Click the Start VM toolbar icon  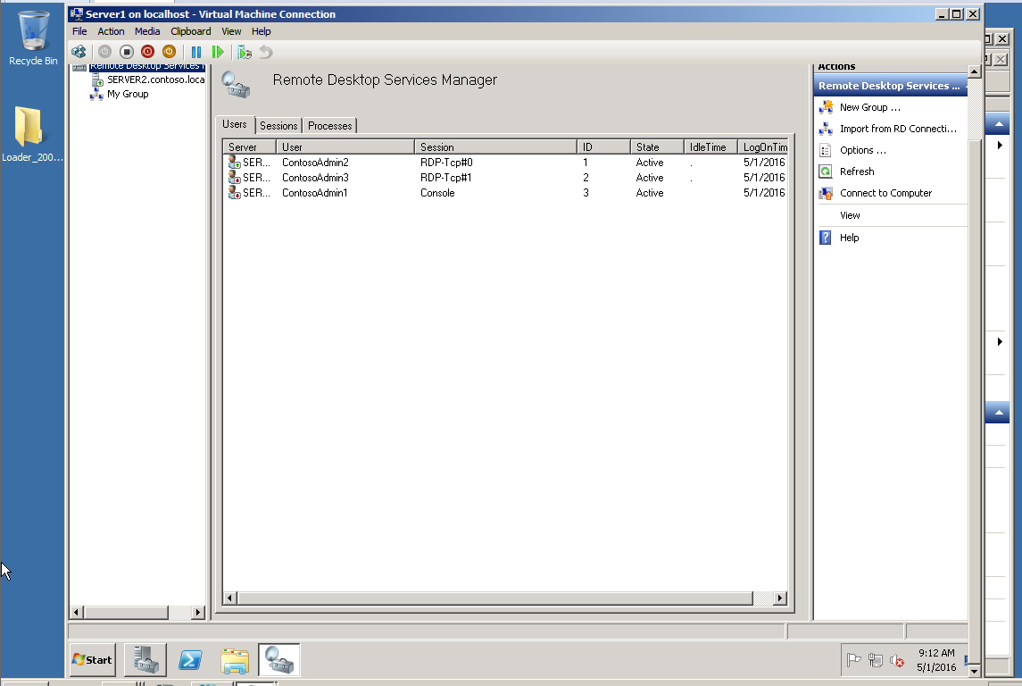pyautogui.click(x=105, y=52)
